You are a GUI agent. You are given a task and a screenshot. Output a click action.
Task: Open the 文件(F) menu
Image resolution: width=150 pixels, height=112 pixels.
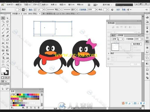(10, 5)
